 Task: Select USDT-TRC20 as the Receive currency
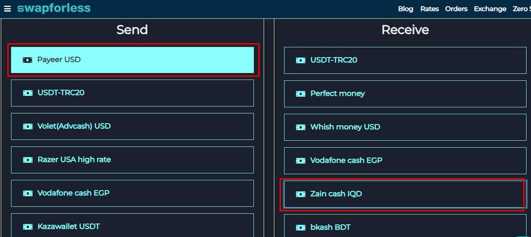[x=405, y=60]
